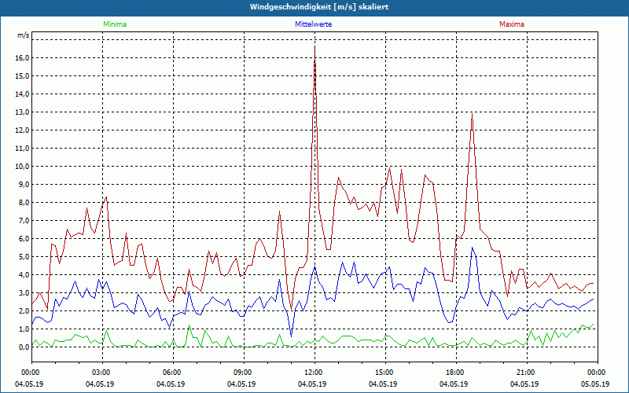Click the 06:00 time axis label
Image resolution: width=629 pixels, height=393 pixels.
pos(173,373)
